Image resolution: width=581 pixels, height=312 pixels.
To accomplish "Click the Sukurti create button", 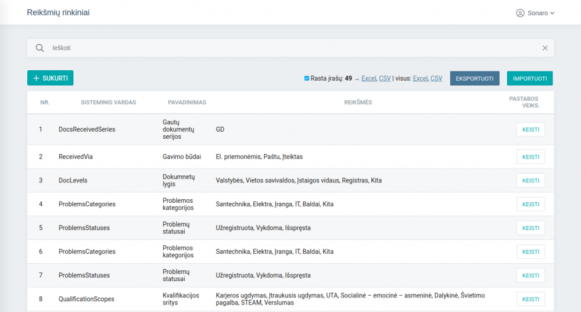I will pyautogui.click(x=50, y=78).
